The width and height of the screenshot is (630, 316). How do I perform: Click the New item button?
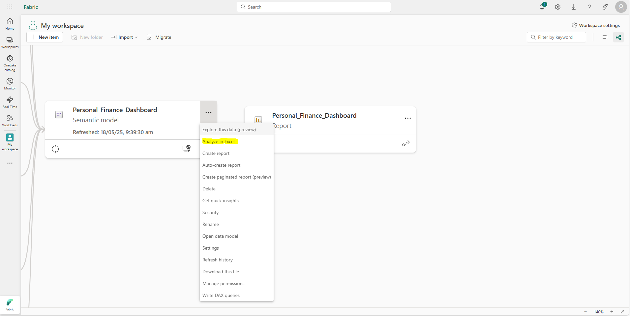[45, 37]
